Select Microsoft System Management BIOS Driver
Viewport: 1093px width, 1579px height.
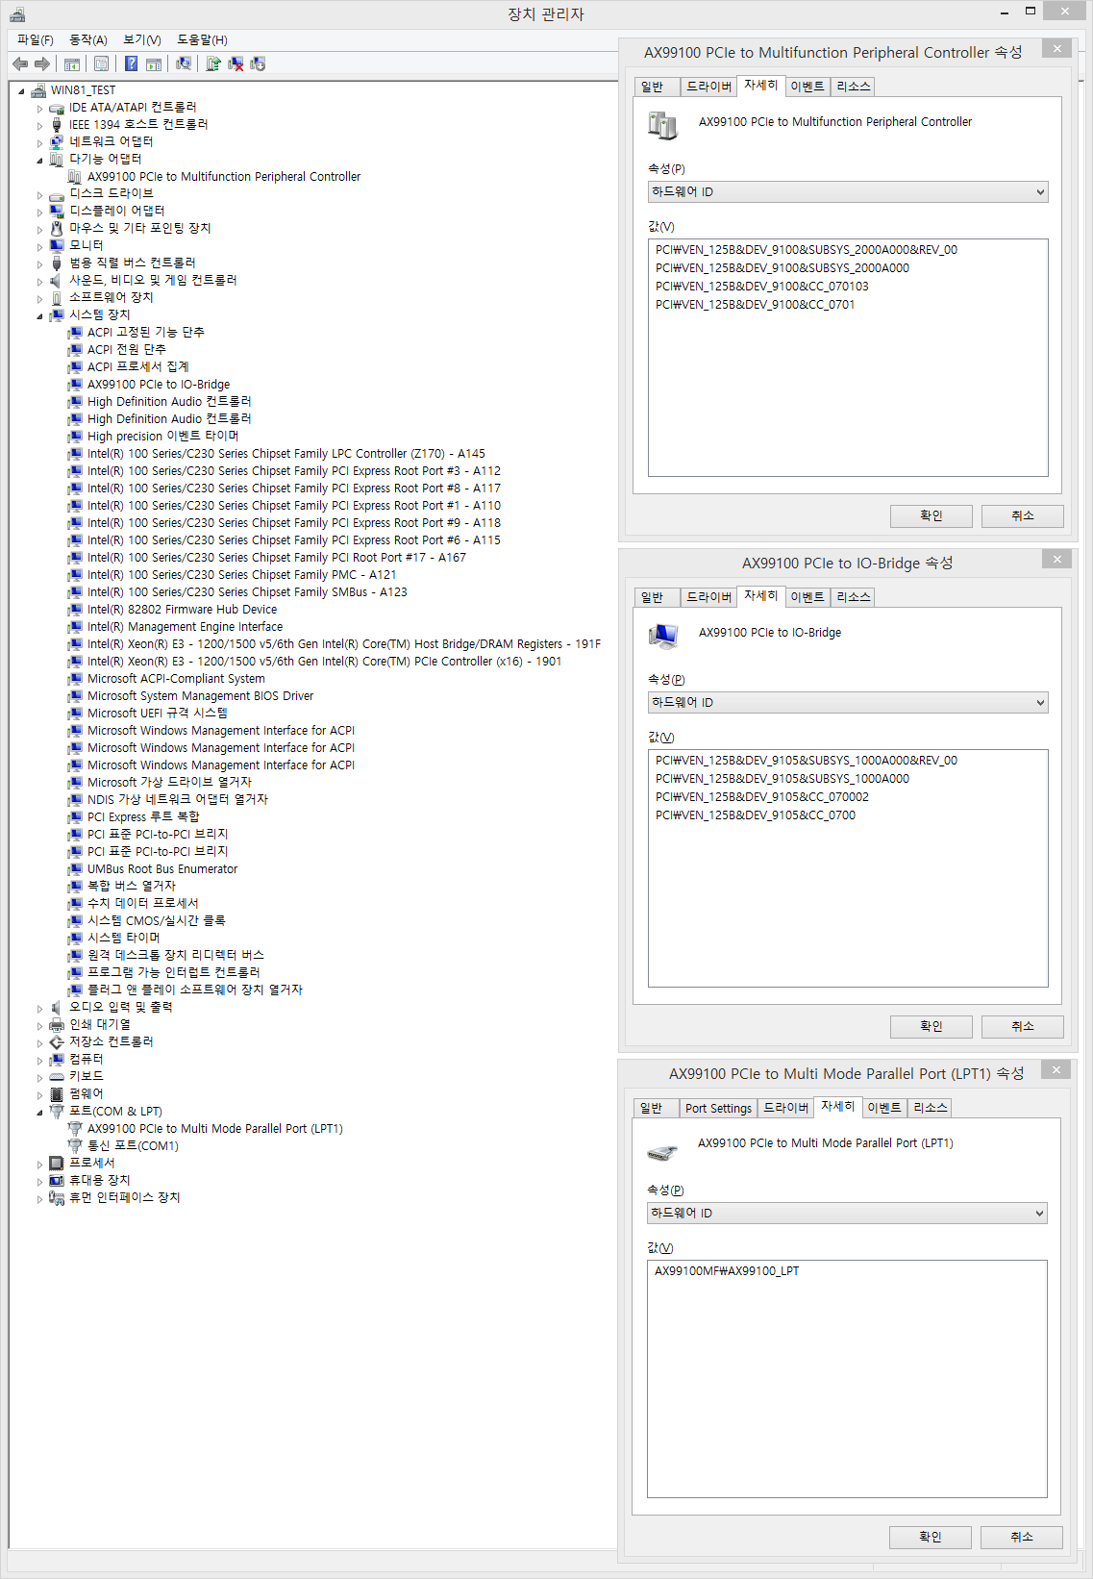click(x=200, y=696)
